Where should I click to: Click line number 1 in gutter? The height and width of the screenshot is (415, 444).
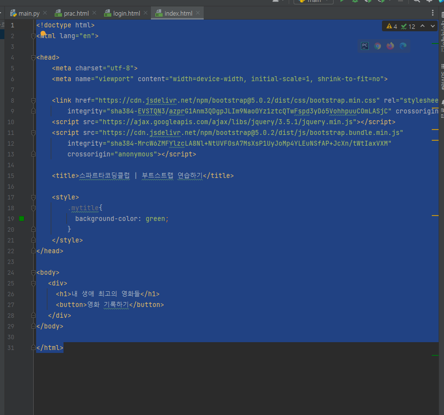click(x=13, y=25)
